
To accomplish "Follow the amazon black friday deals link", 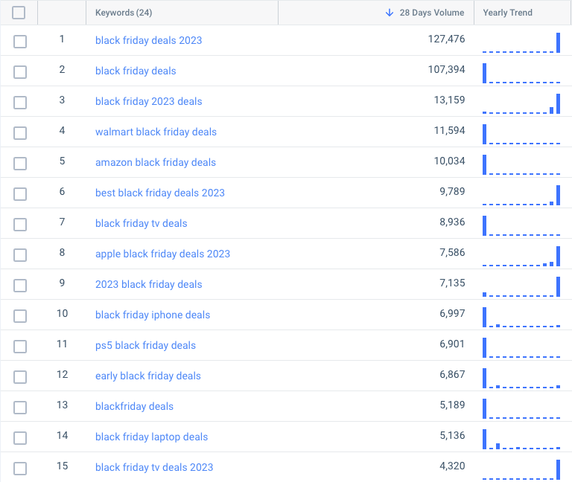I will click(156, 162).
